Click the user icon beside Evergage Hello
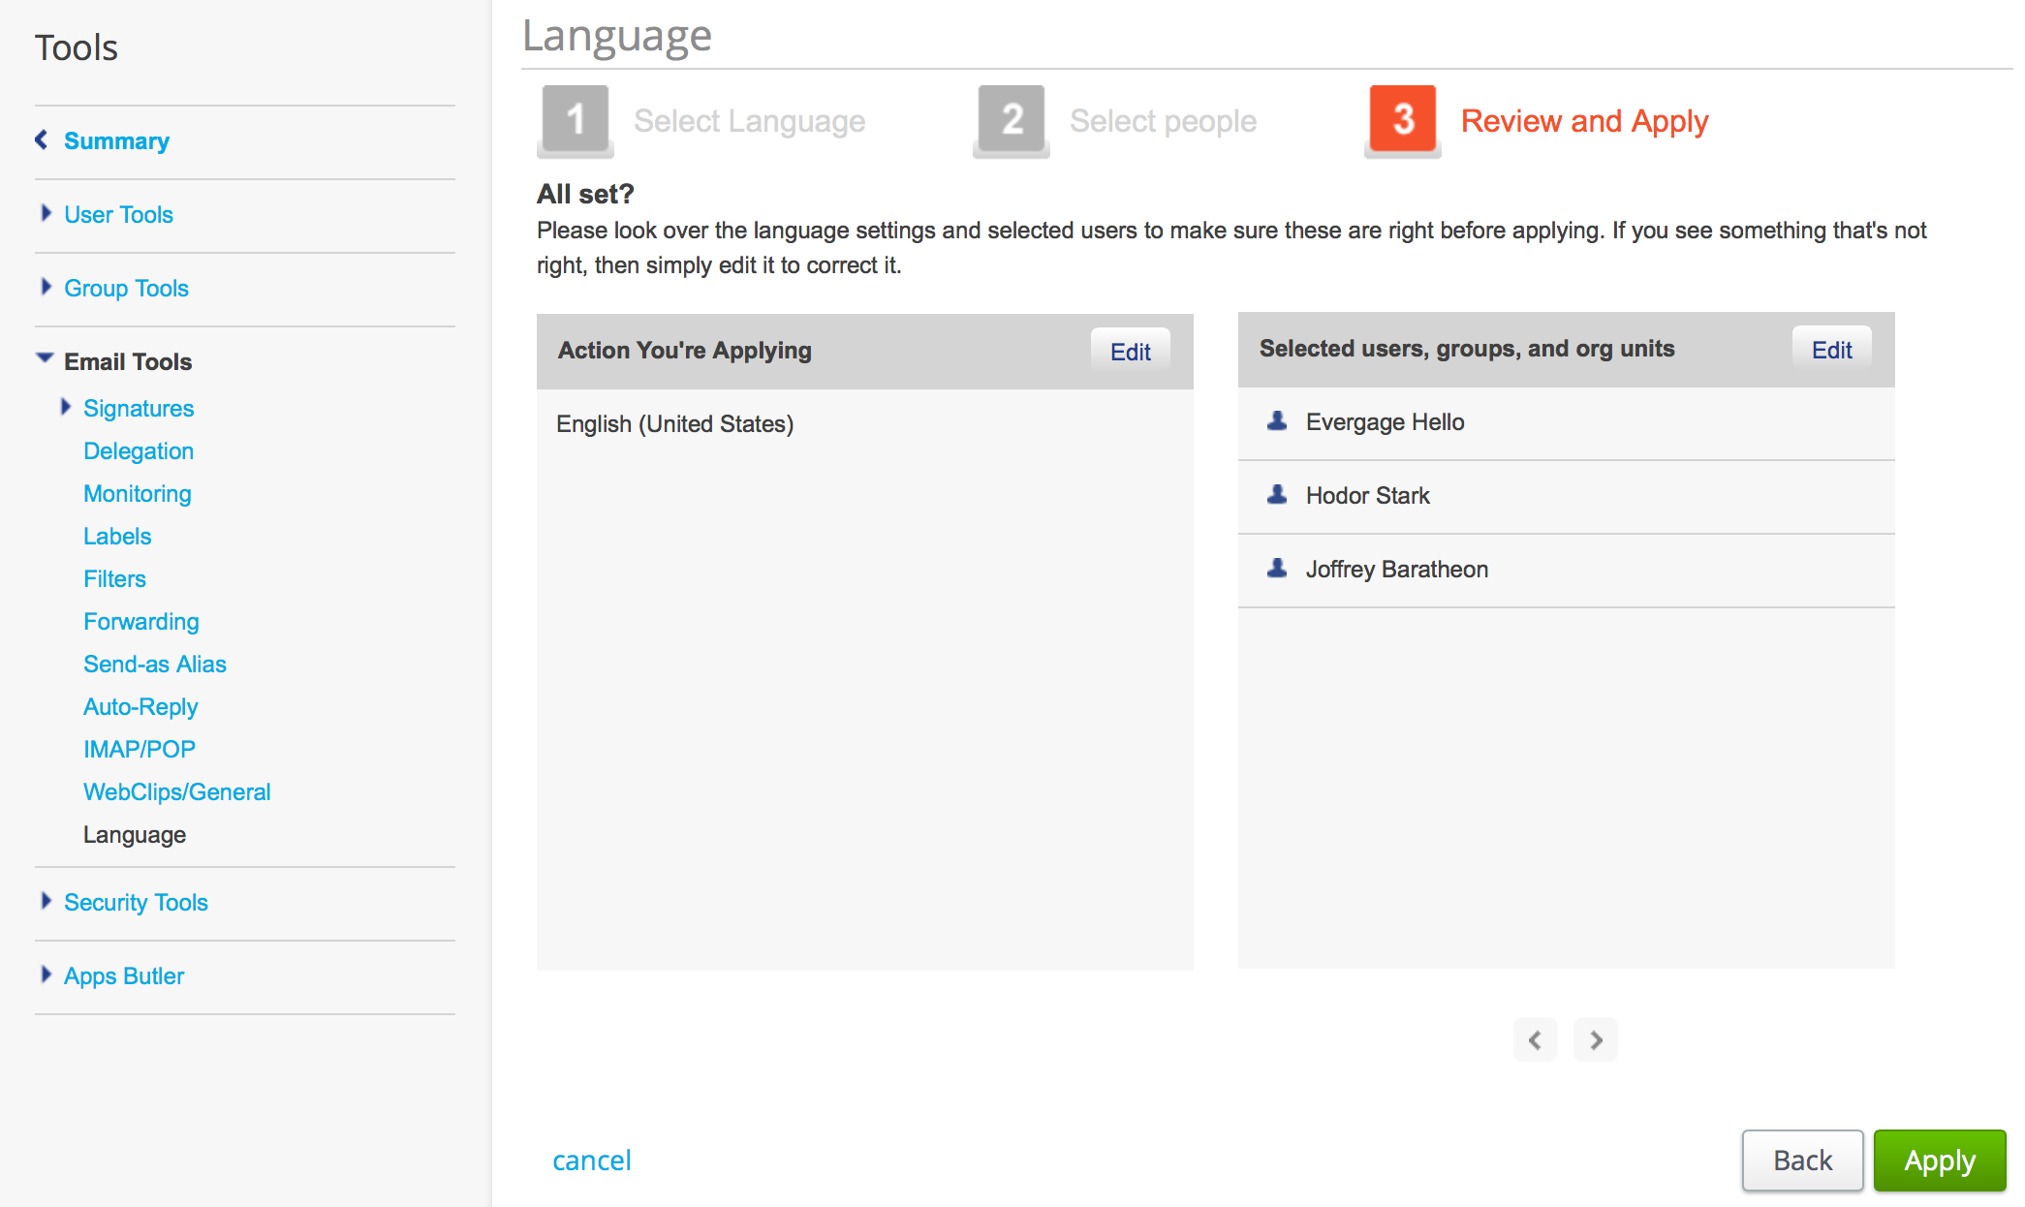Image resolution: width=2025 pixels, height=1207 pixels. 1277,421
